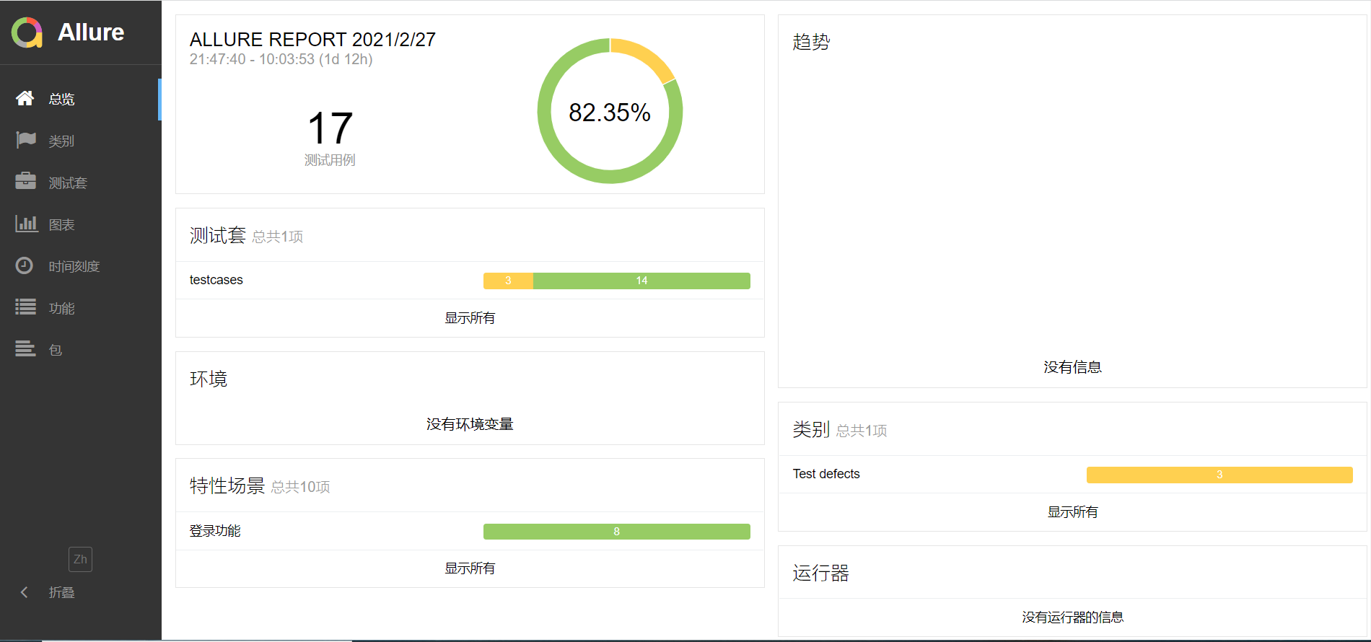
Task: Click the home icon for 总览
Action: coord(25,98)
